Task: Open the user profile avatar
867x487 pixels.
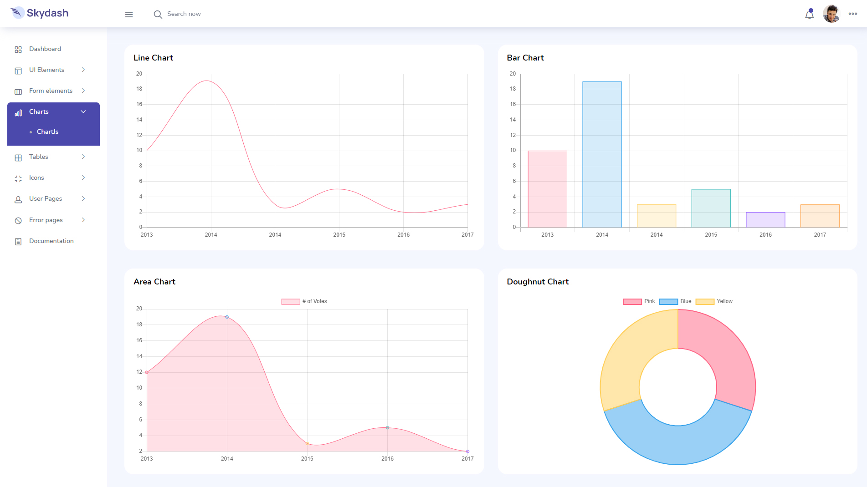Action: point(831,14)
